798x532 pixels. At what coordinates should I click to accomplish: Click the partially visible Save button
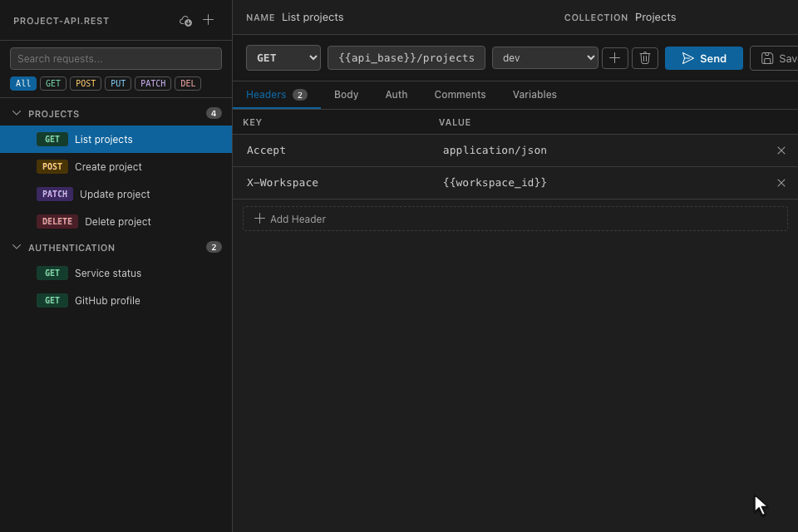[774, 58]
